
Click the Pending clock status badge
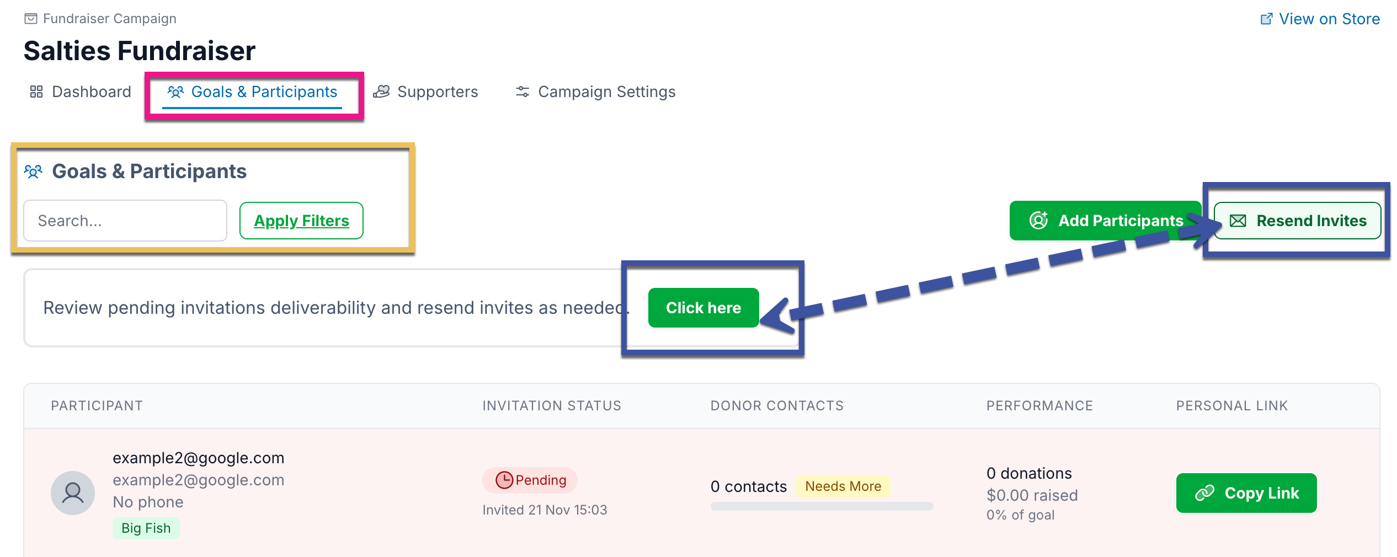[530, 480]
